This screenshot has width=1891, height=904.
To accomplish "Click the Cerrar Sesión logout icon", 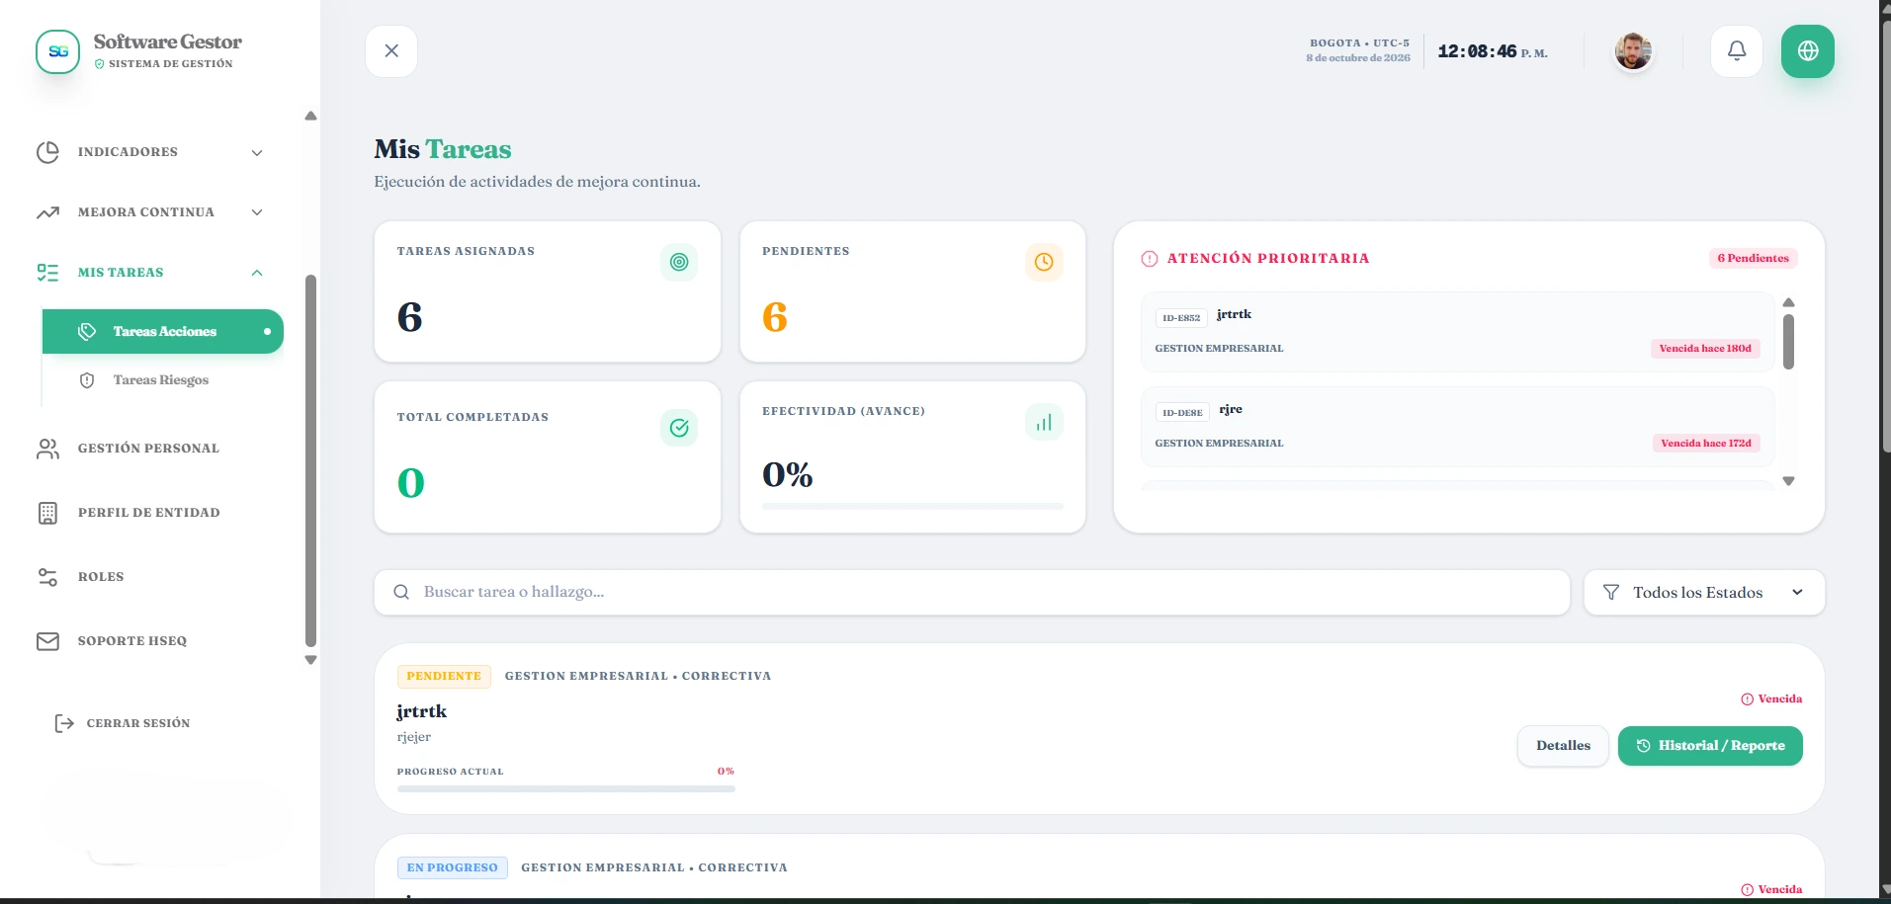I will click(64, 723).
